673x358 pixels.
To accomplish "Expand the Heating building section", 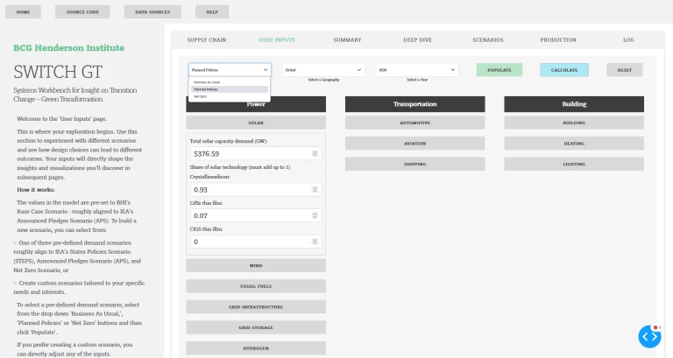I will (574, 143).
